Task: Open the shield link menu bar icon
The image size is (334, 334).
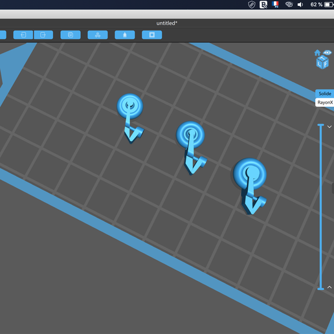Action: (252, 5)
